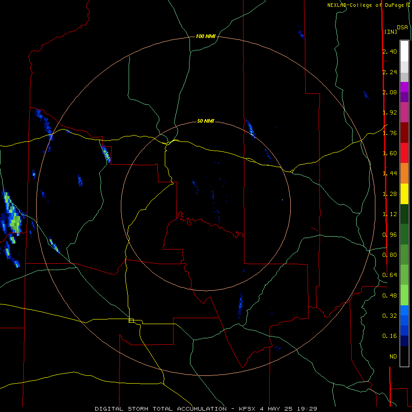Select the light green 0.64 legend swatch

pyautogui.click(x=404, y=275)
